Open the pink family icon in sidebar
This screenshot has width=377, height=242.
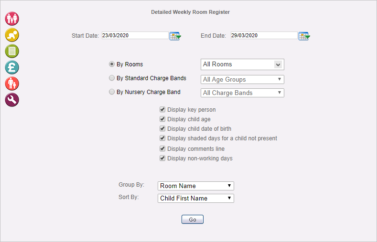click(12, 19)
